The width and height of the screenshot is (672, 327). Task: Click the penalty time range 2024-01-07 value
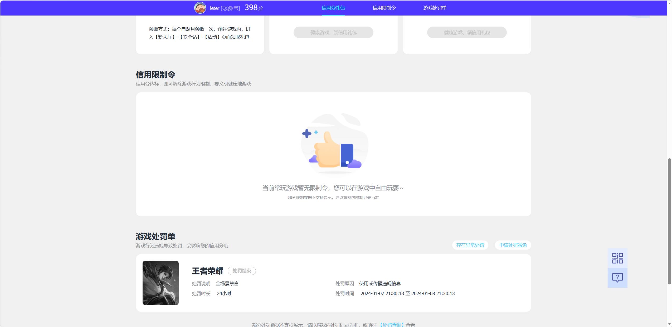[408, 293]
